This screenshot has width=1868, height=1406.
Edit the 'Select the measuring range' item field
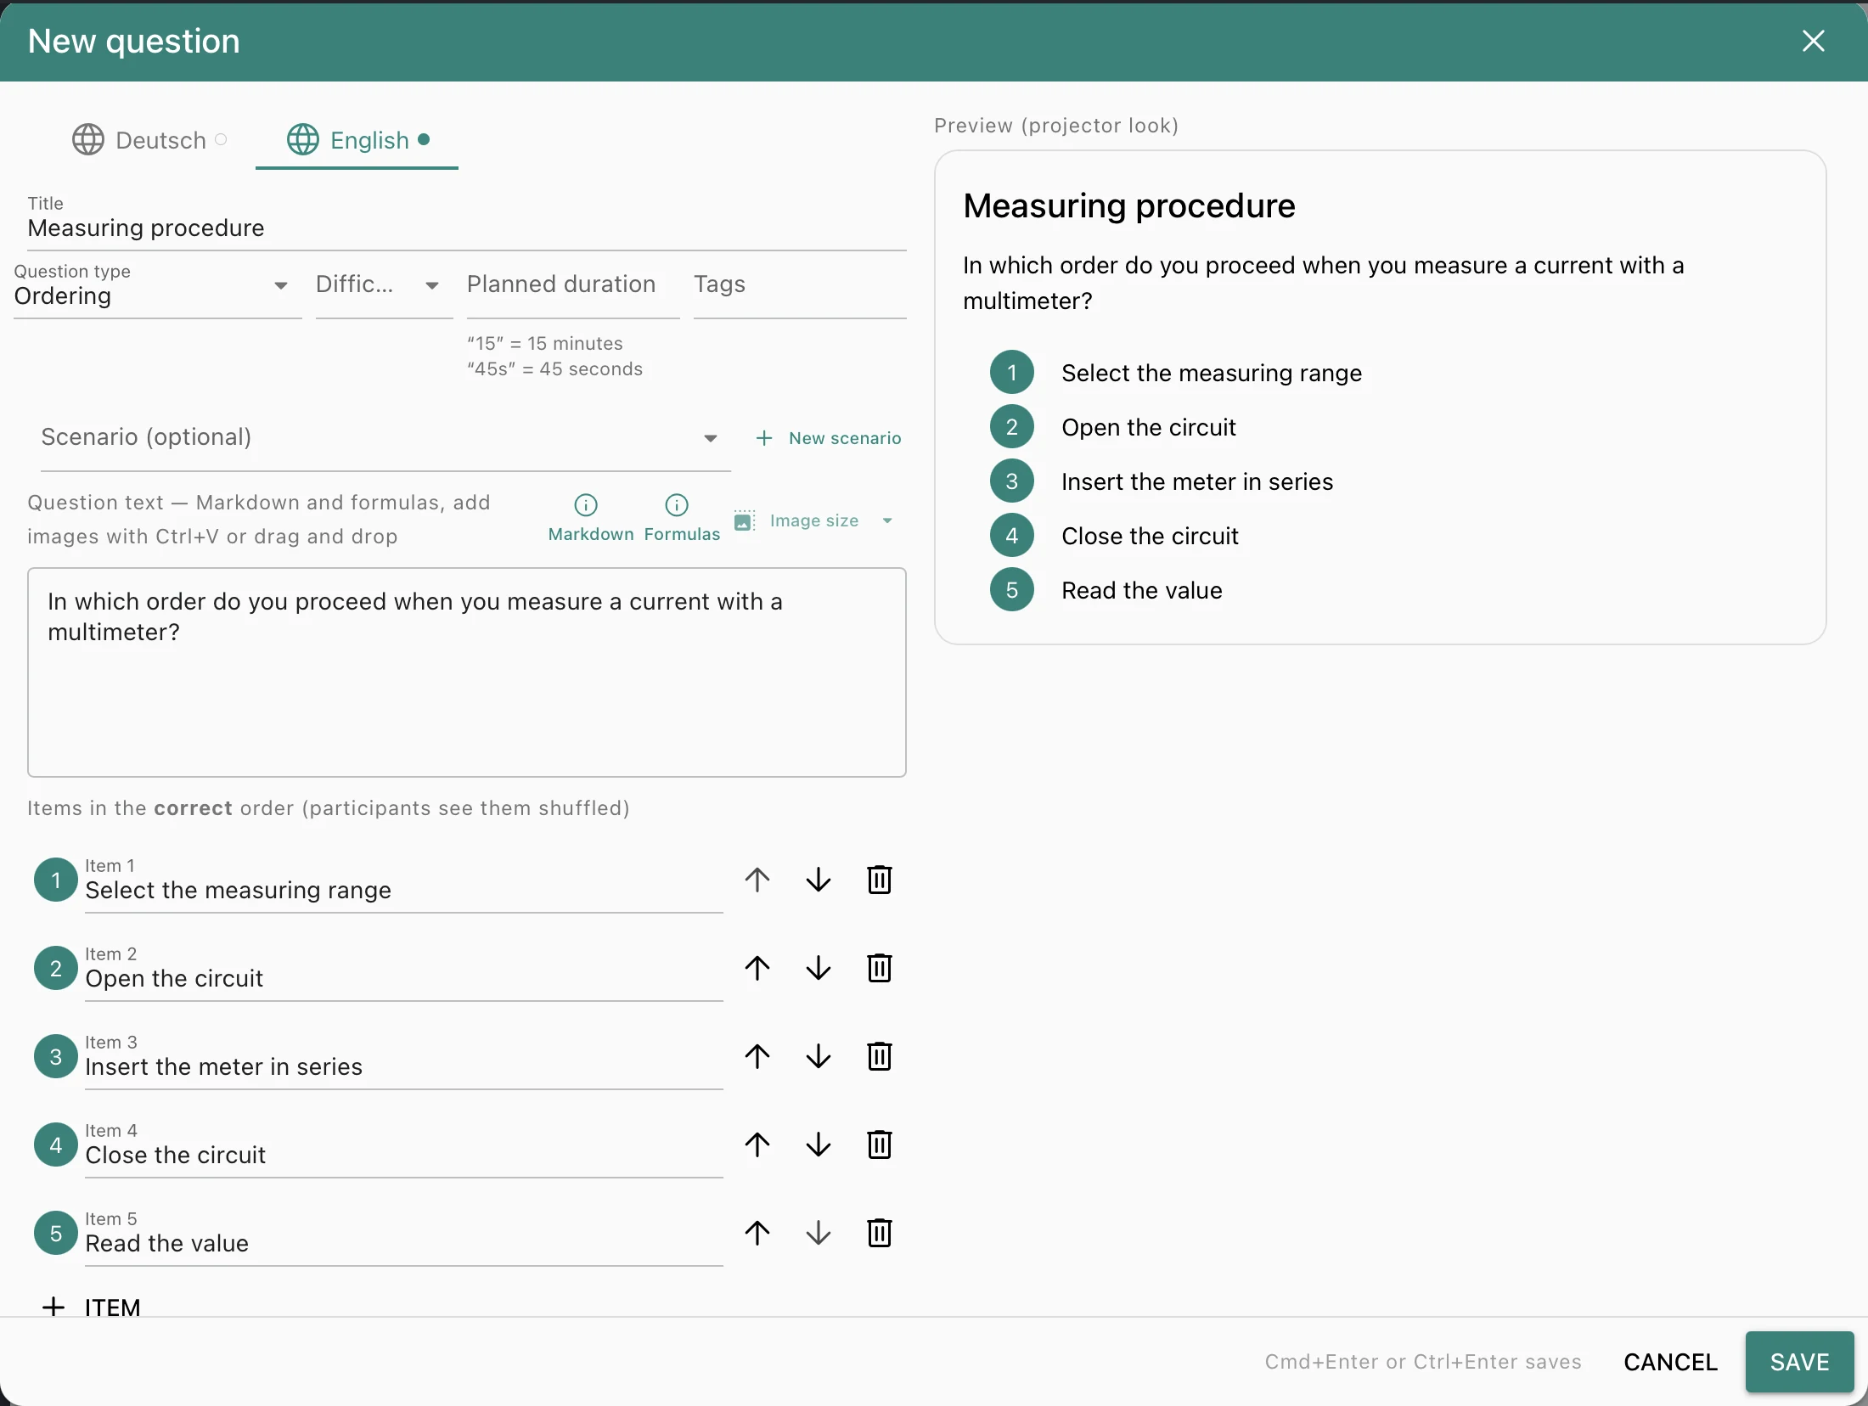(x=404, y=883)
